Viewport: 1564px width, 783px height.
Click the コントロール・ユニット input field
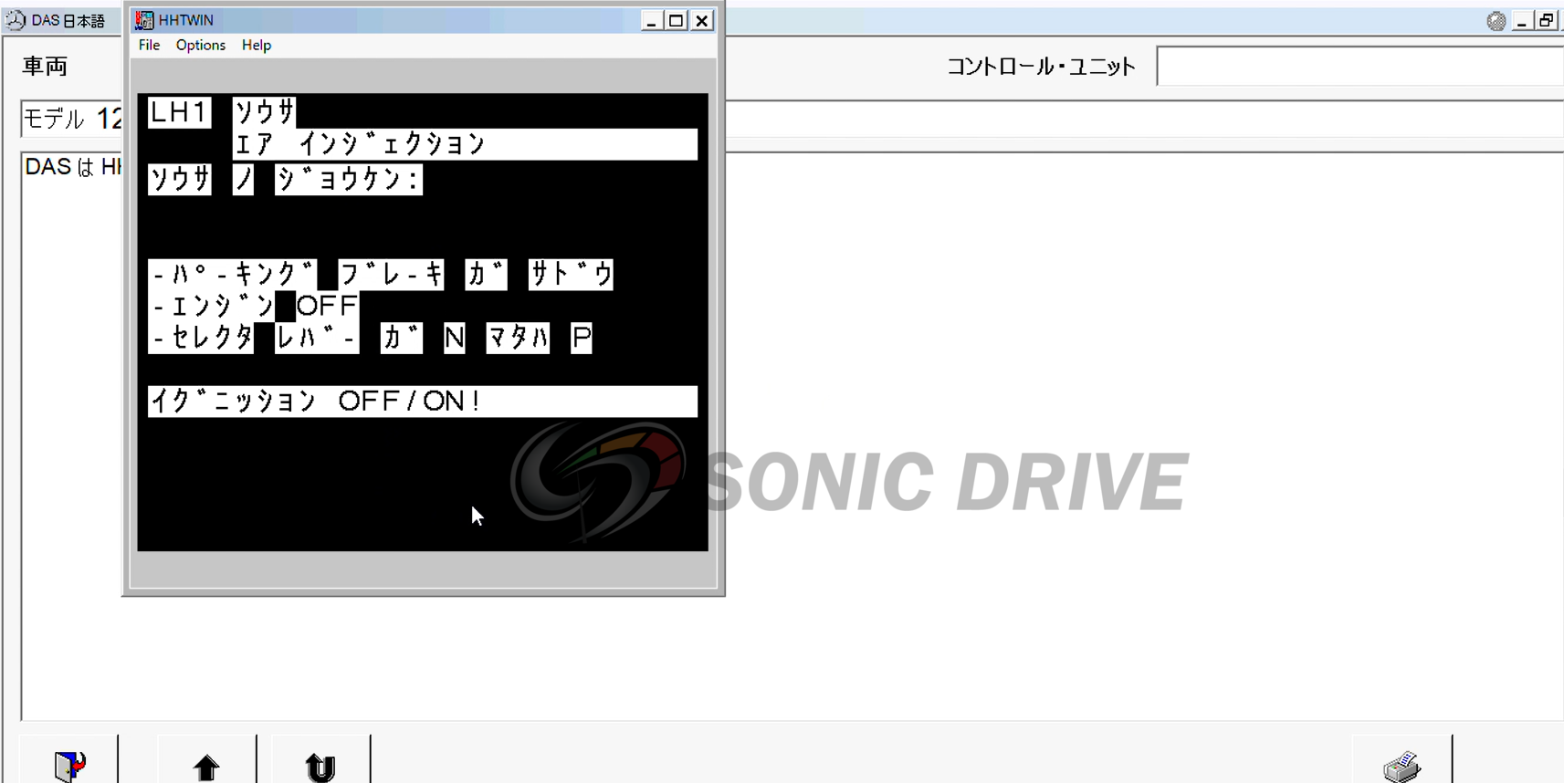pyautogui.click(x=1359, y=67)
